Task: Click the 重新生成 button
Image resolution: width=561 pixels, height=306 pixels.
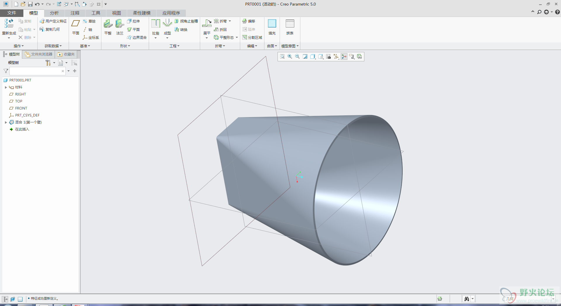Action: tap(9, 29)
